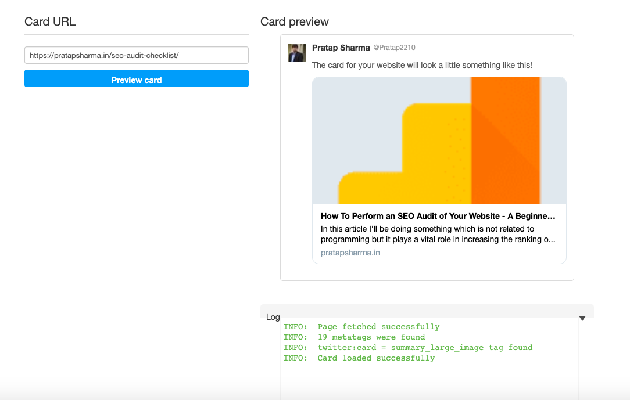Screen dimensions: 630x400
Task: Select the 'Page fetched successfully' log line
Action: pyautogui.click(x=361, y=327)
